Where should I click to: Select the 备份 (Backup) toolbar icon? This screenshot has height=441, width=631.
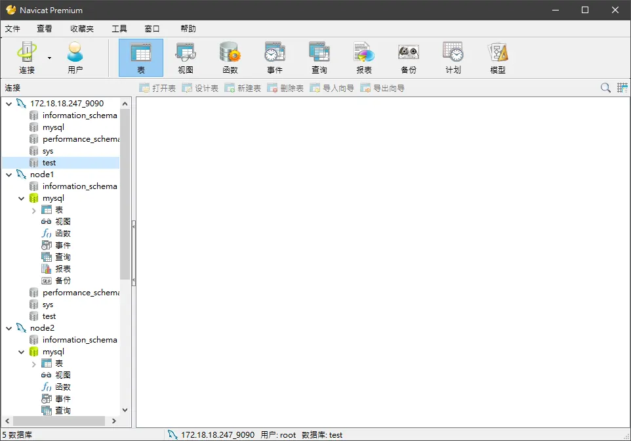pos(409,58)
